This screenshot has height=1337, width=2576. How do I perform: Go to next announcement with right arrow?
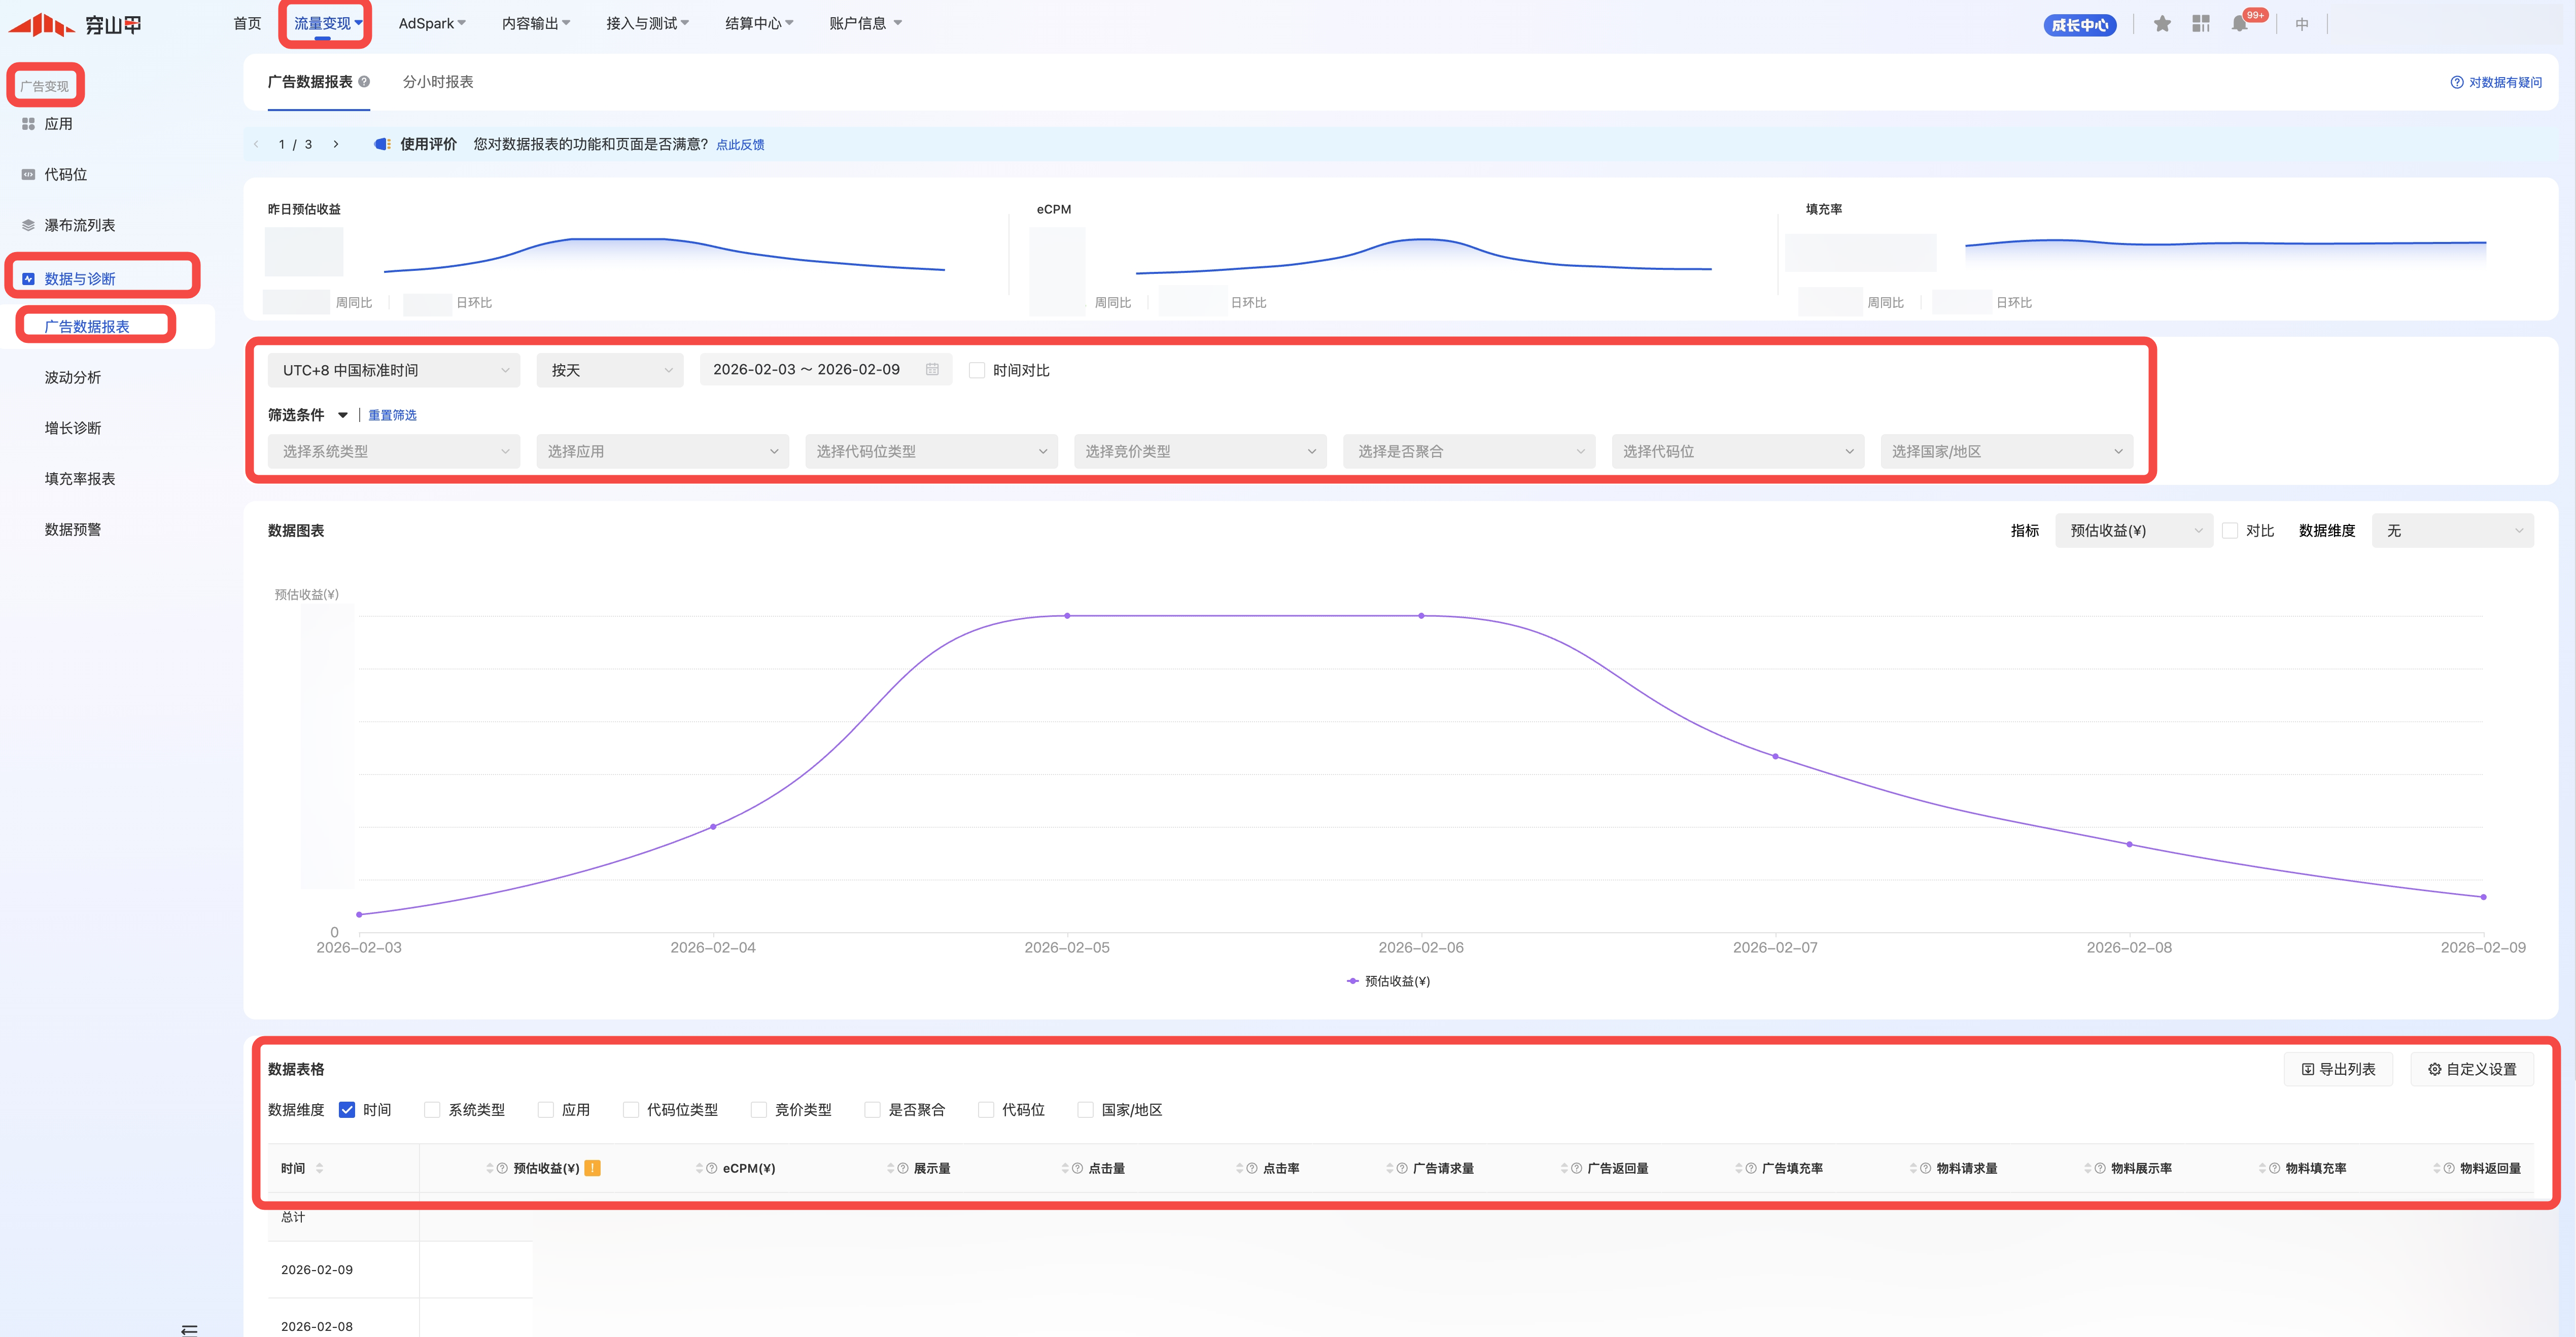pyautogui.click(x=336, y=144)
